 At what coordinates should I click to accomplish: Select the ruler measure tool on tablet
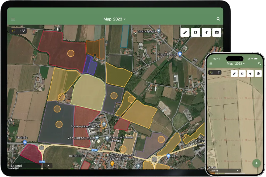pyautogui.click(x=185, y=32)
